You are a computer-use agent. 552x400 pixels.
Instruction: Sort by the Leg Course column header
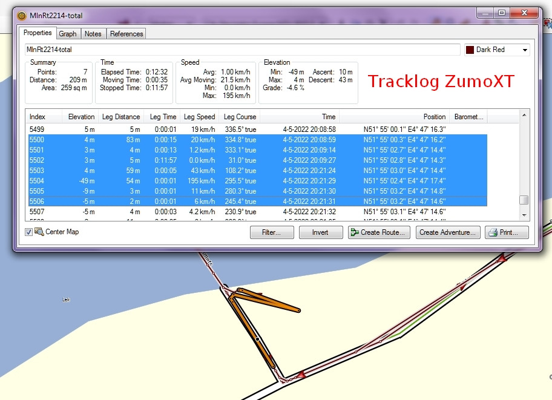point(240,117)
